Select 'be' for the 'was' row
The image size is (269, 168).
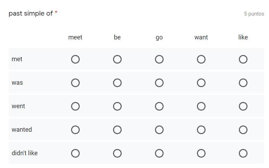click(117, 83)
